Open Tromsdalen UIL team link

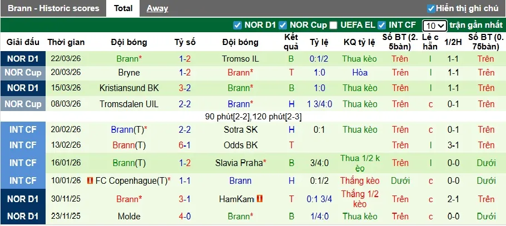click(129, 104)
